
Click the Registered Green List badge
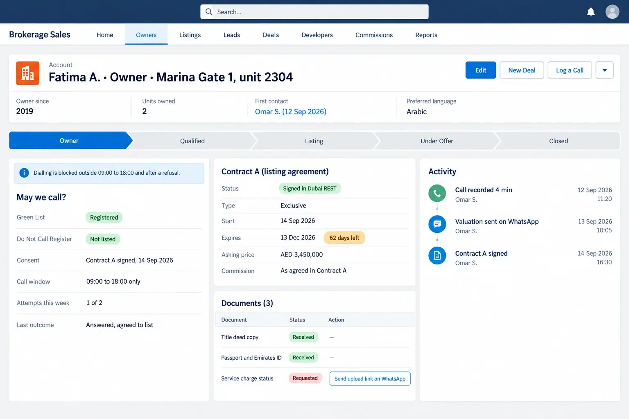pos(104,218)
